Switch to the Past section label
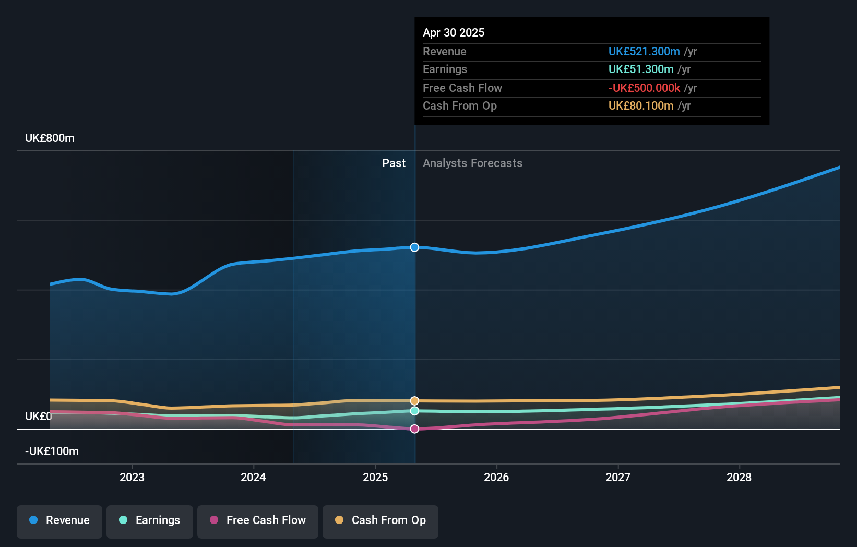This screenshot has height=547, width=857. pyautogui.click(x=393, y=163)
